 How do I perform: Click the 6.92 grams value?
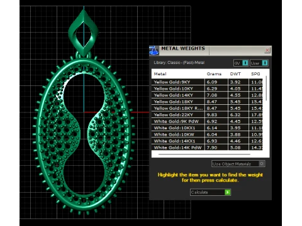tap(212, 121)
